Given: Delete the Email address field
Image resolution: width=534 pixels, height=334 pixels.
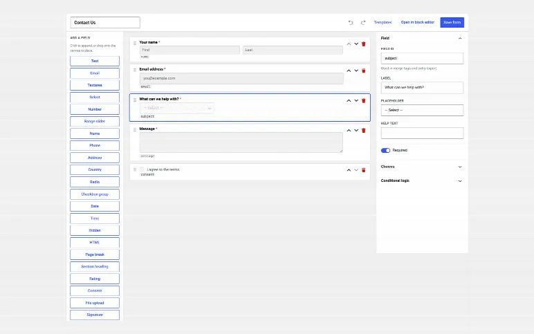Looking at the screenshot, I should (x=364, y=71).
